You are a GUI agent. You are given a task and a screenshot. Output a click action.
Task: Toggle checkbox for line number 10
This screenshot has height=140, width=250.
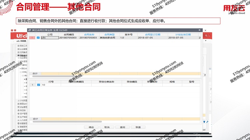point(38,85)
